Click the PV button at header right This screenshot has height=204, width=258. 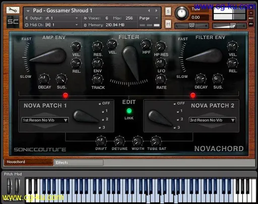point(251,24)
